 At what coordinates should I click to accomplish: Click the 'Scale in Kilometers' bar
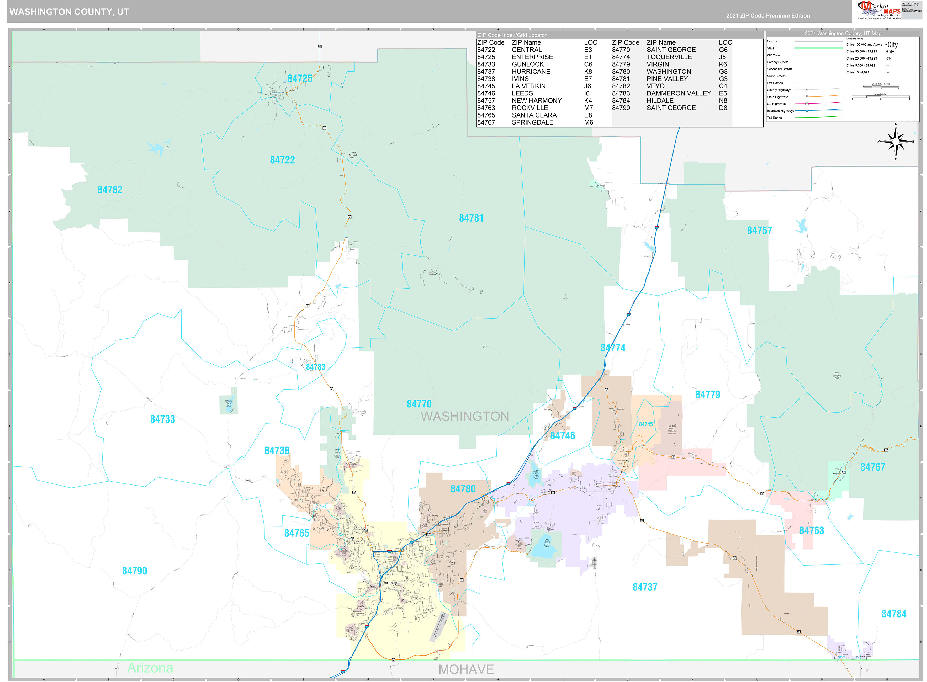[x=881, y=86]
